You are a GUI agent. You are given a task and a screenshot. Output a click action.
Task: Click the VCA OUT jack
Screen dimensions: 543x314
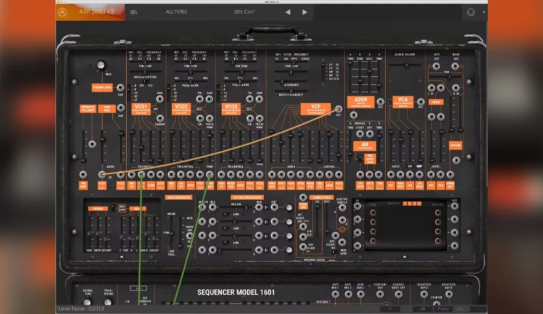tap(421, 102)
